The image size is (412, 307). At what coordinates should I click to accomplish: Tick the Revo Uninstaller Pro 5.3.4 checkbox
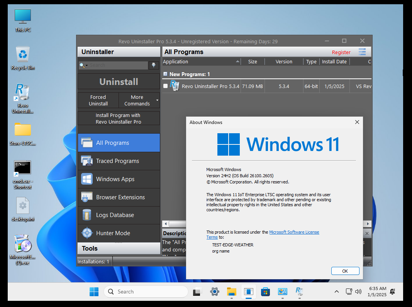pyautogui.click(x=165, y=86)
